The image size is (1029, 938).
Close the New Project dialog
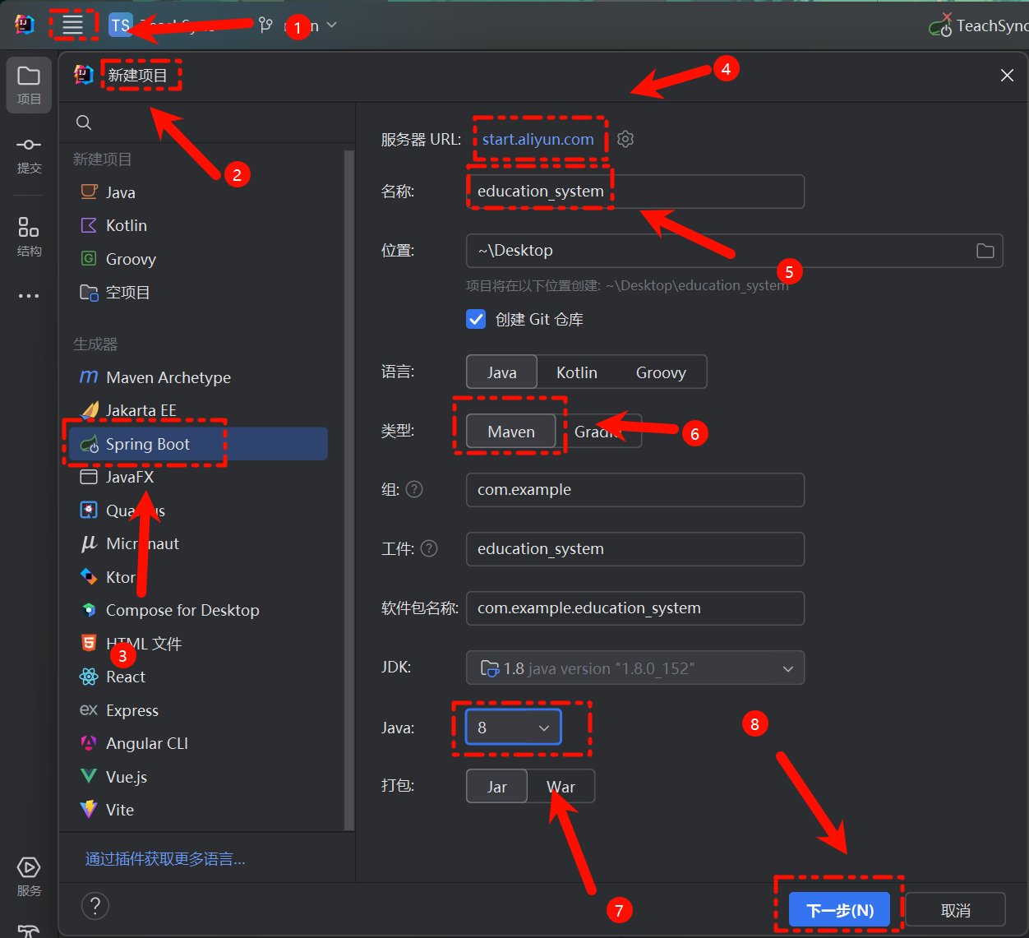click(1007, 76)
